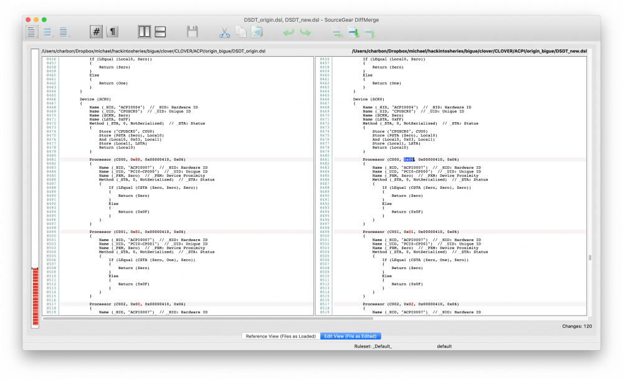Viewport: 623px width, 380px height.
Task: Select the Show Differences Only display mode
Action: pyautogui.click(x=47, y=32)
